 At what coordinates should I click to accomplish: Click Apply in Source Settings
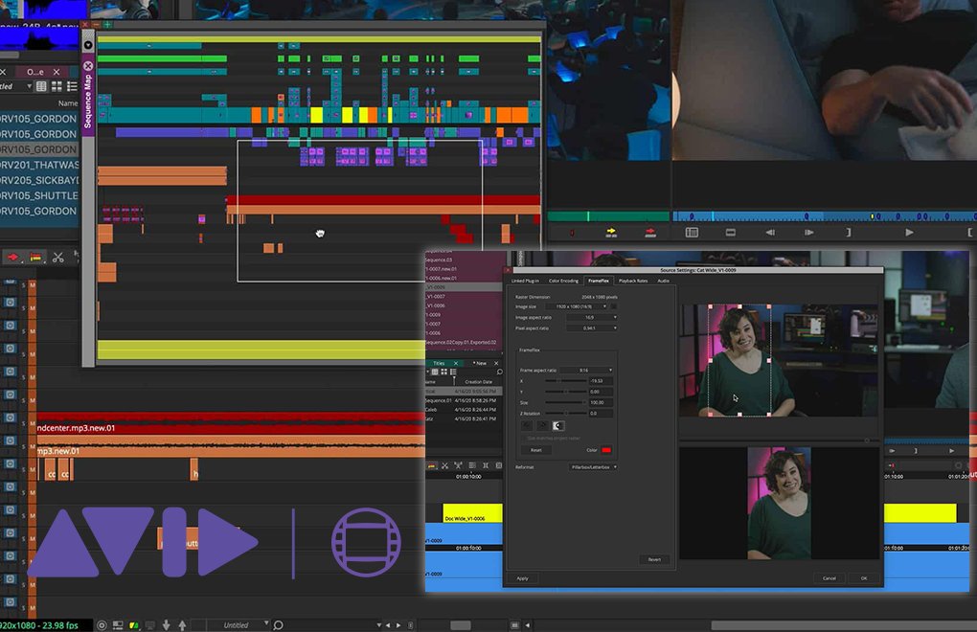tap(522, 578)
